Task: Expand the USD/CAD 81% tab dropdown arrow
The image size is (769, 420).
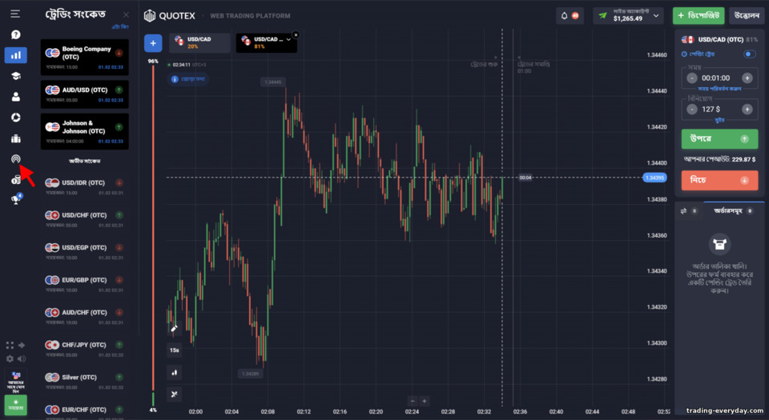Action: point(288,40)
